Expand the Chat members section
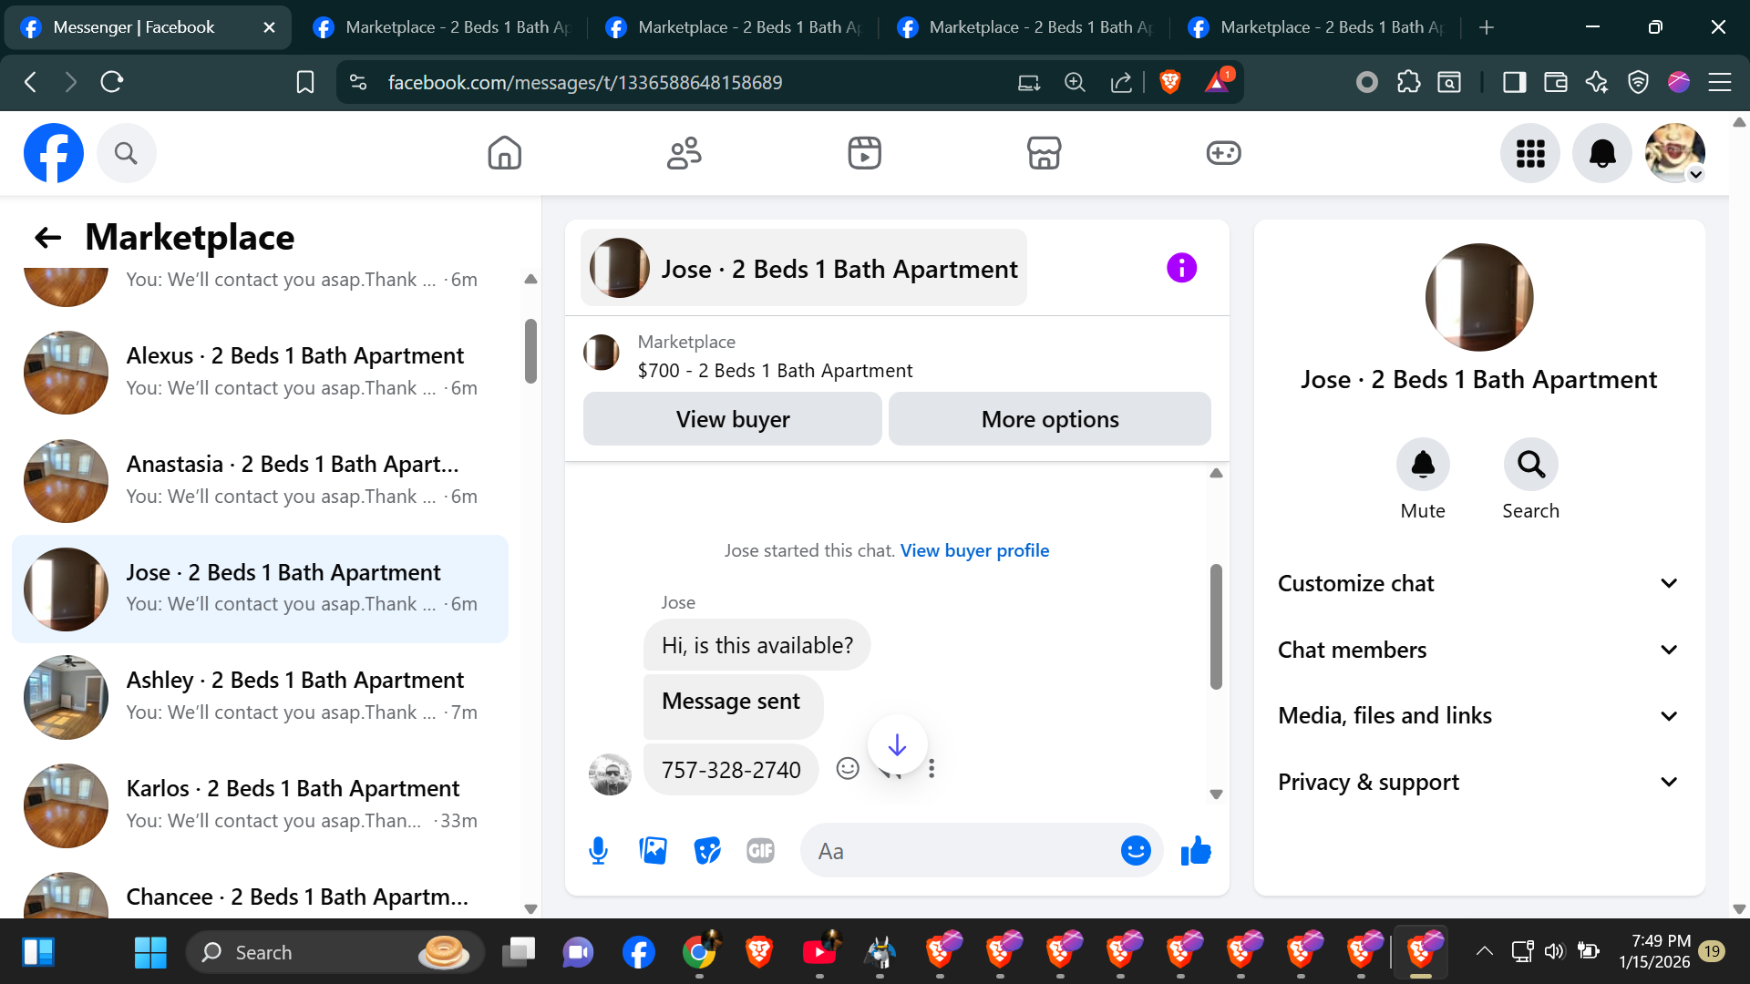This screenshot has width=1750, height=984. (x=1478, y=650)
